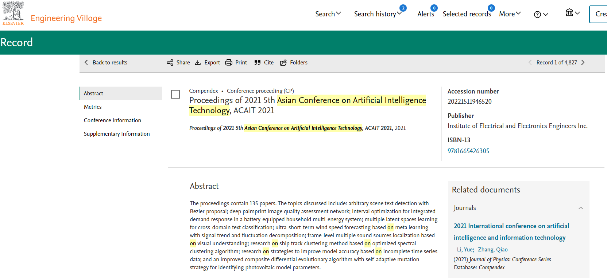
Task: Click the Cite button label
Action: [x=269, y=63]
